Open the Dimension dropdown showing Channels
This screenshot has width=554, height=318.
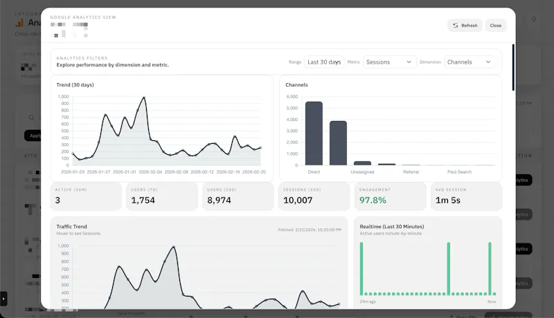coord(470,62)
